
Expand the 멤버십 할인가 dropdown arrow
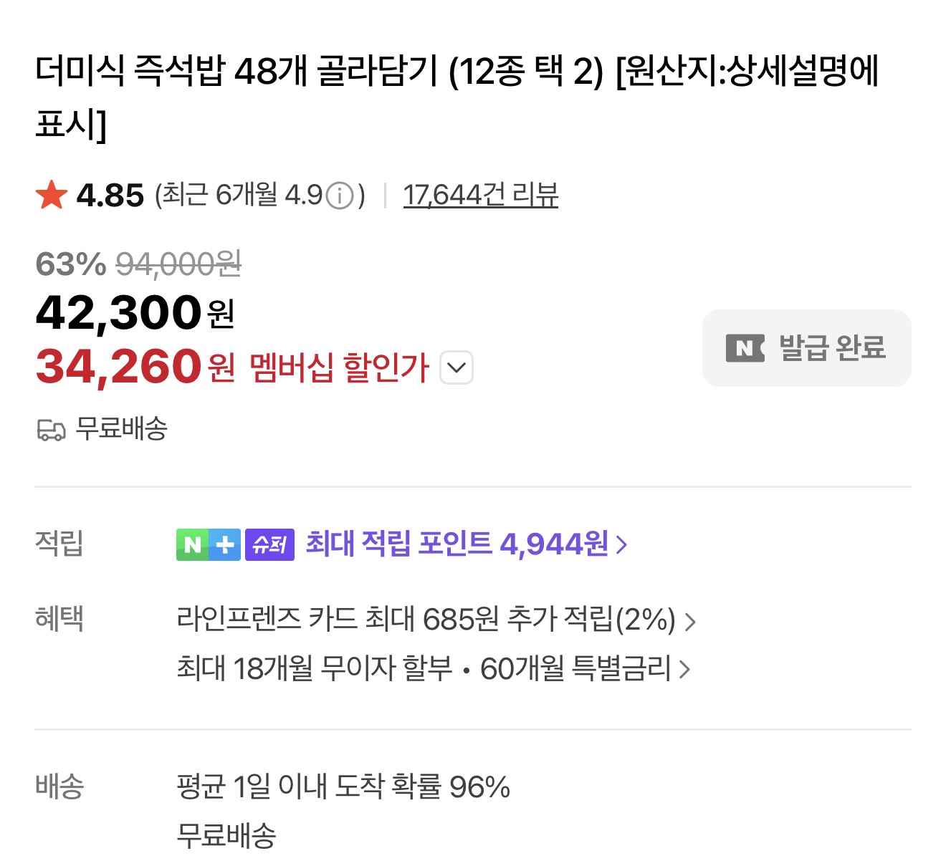point(457,368)
